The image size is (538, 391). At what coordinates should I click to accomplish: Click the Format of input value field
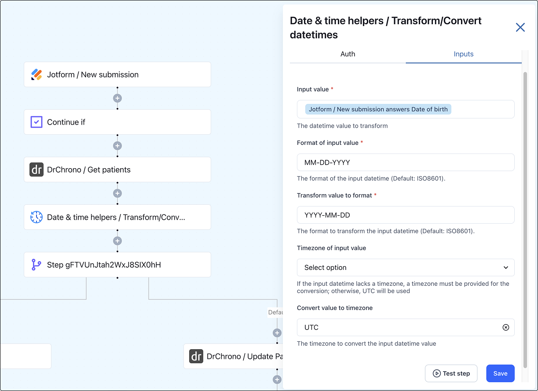click(x=406, y=162)
